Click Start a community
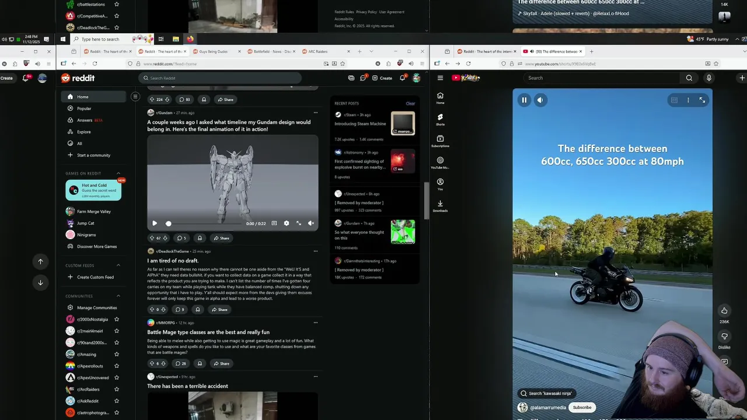This screenshot has width=747, height=420. click(93, 155)
